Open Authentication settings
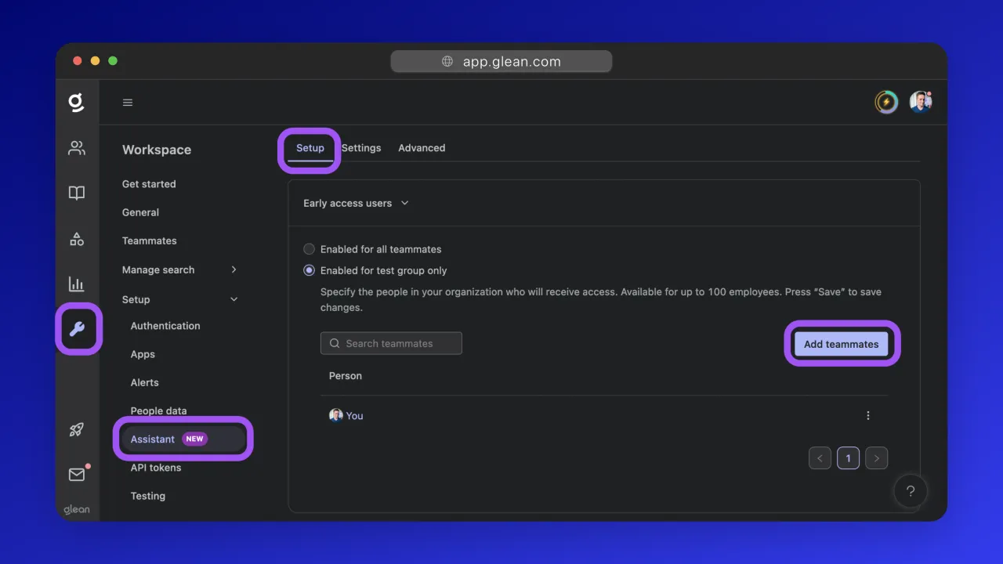This screenshot has height=564, width=1003. tap(165, 326)
